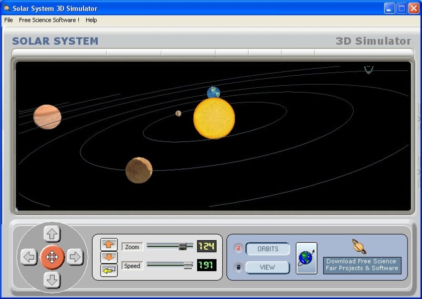Open the Free Science Software menu

[x=49, y=20]
